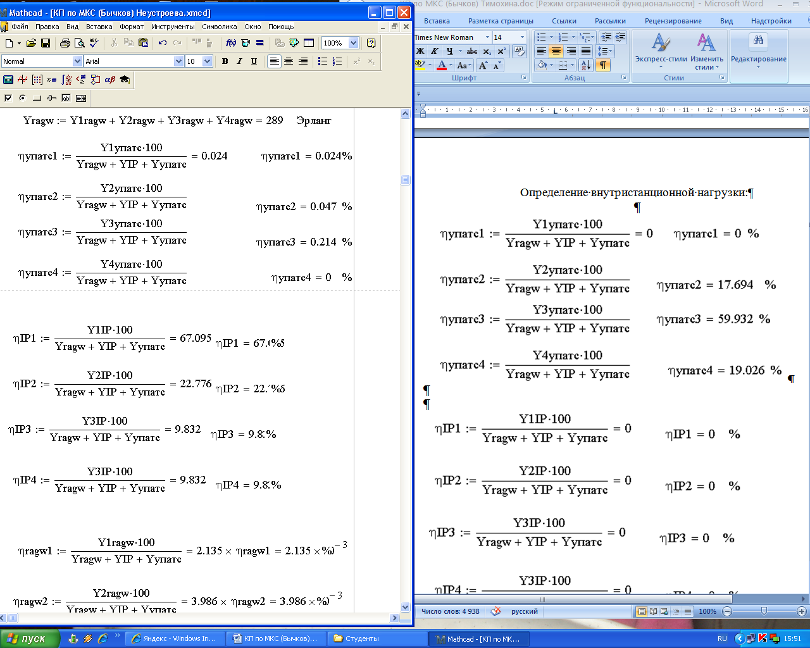
Task: Open Изменить стили dropdown in Word
Action: 707,51
